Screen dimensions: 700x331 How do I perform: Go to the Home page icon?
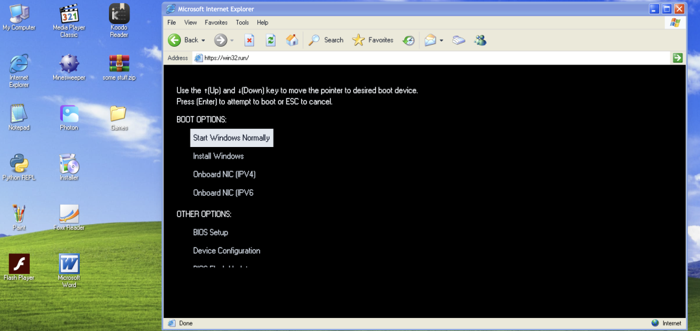292,40
